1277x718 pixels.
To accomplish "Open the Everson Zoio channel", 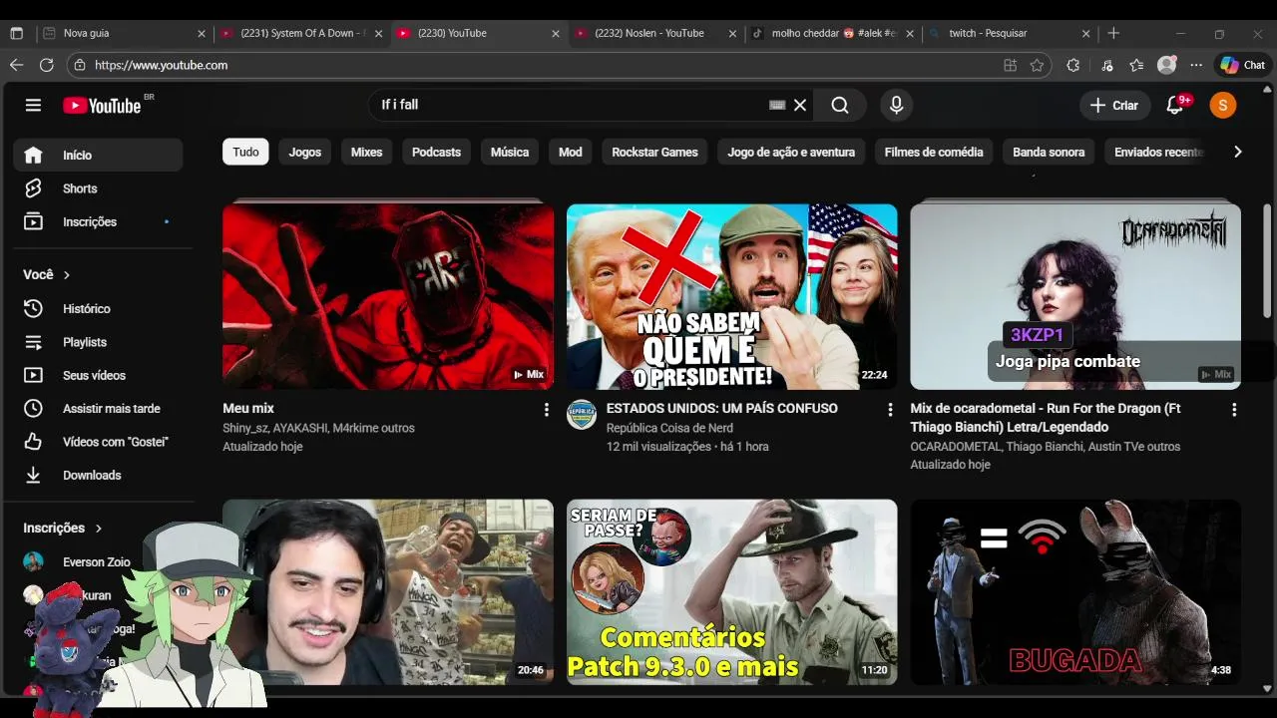I will (98, 561).
